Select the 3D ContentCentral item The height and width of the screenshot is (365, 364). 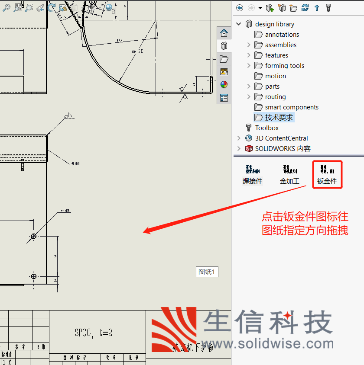pyautogui.click(x=276, y=138)
